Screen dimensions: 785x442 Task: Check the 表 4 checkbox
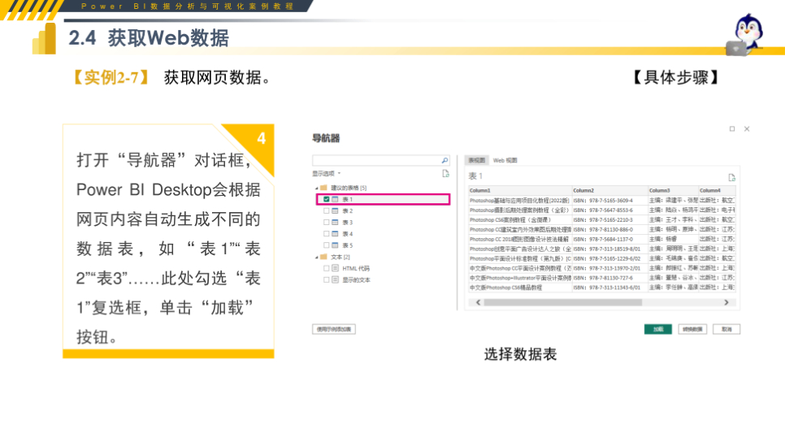click(x=327, y=234)
